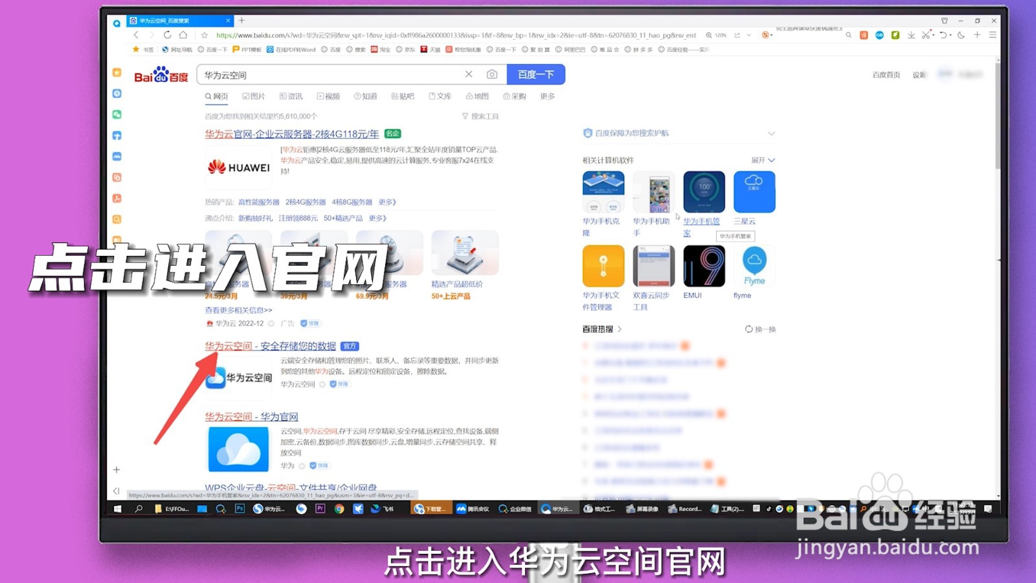Screen dimensions: 1036x583
Task: Collapse the browser sidebar with the arrow icon
Action: (117, 491)
